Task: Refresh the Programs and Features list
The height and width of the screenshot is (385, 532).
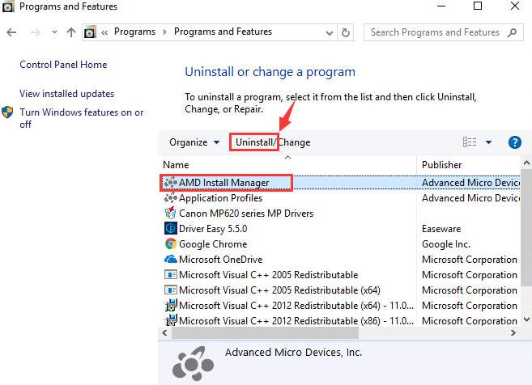Action: 346,32
